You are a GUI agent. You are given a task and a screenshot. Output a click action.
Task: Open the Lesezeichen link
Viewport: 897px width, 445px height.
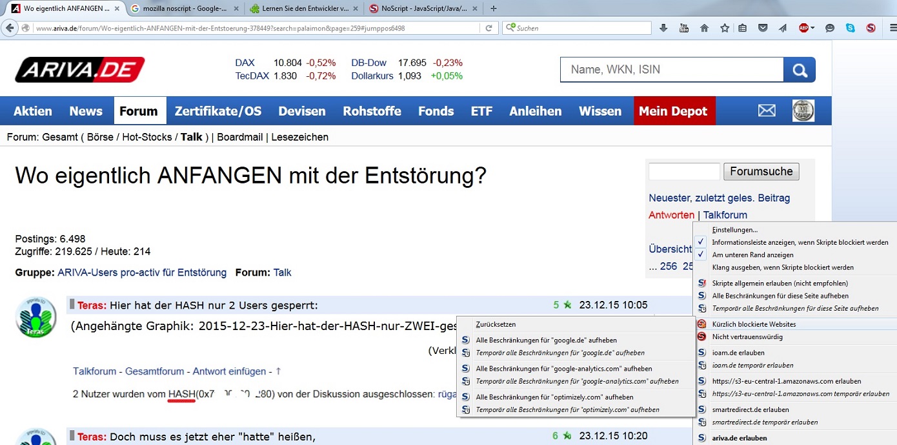[x=300, y=137]
